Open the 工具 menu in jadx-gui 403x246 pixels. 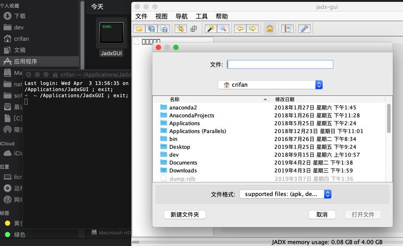[x=201, y=17]
